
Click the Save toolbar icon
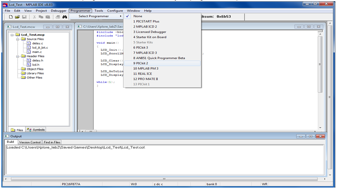(x=24, y=17)
